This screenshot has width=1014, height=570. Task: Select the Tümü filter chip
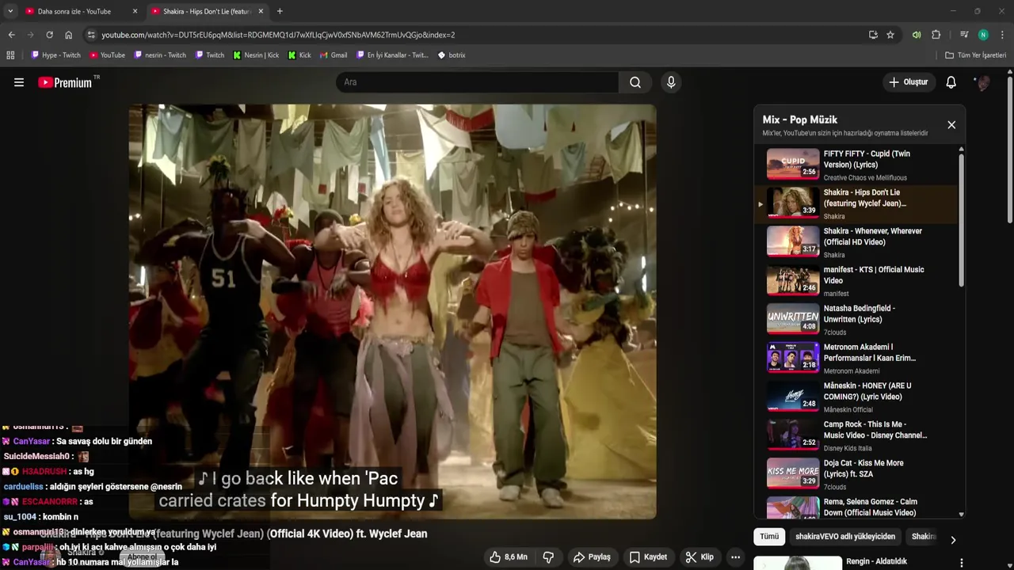(x=769, y=537)
